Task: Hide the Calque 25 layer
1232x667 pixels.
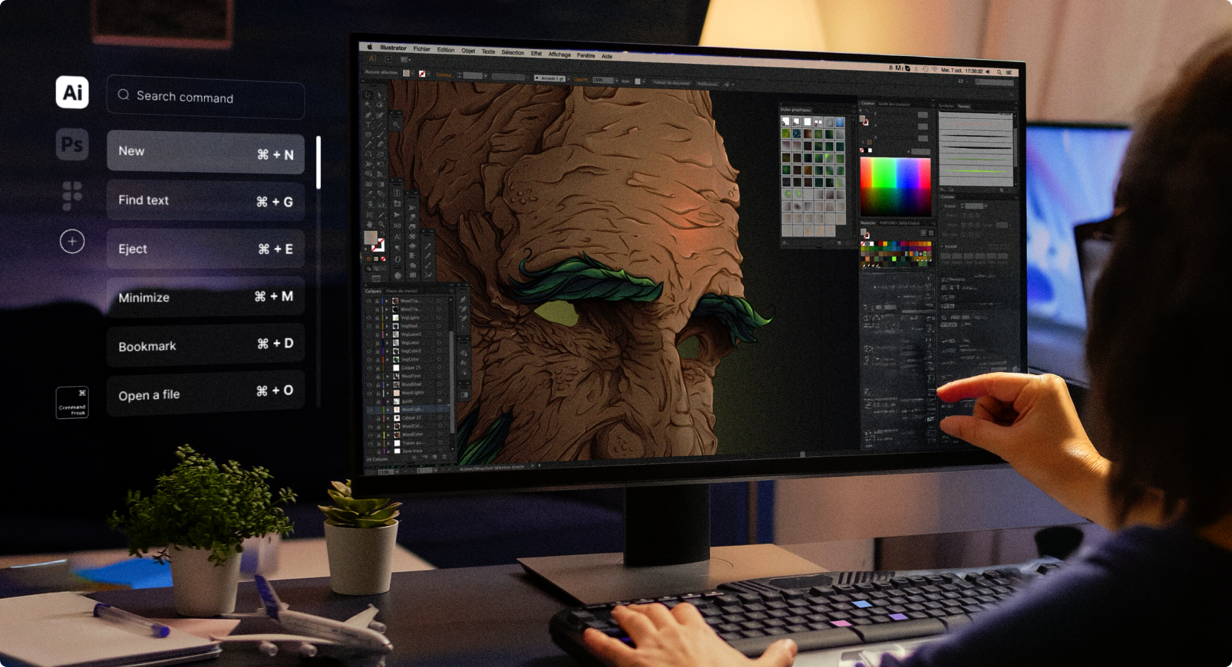Action: (369, 367)
